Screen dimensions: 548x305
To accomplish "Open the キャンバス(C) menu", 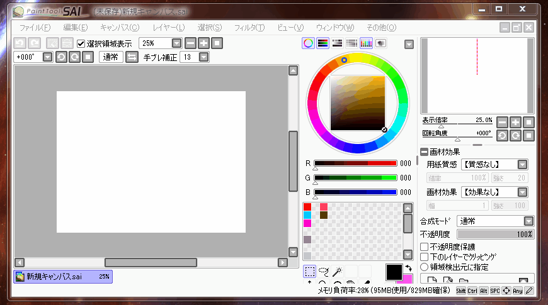I will [120, 28].
